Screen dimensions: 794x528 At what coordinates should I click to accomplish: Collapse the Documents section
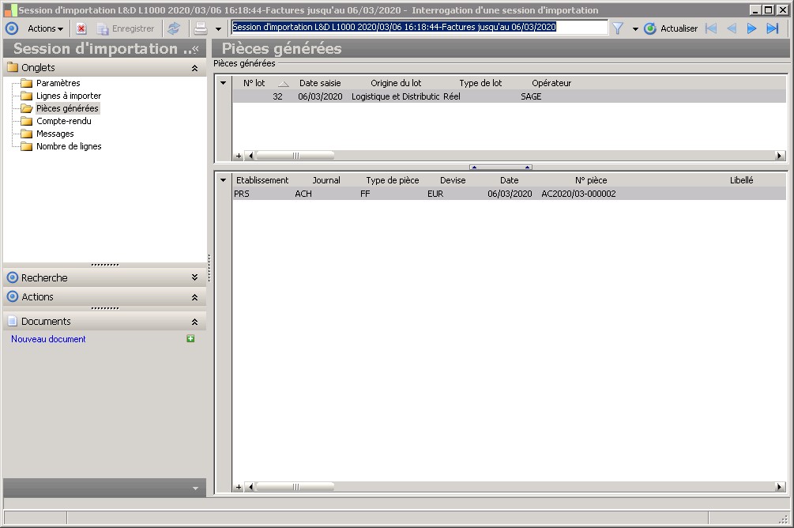194,322
